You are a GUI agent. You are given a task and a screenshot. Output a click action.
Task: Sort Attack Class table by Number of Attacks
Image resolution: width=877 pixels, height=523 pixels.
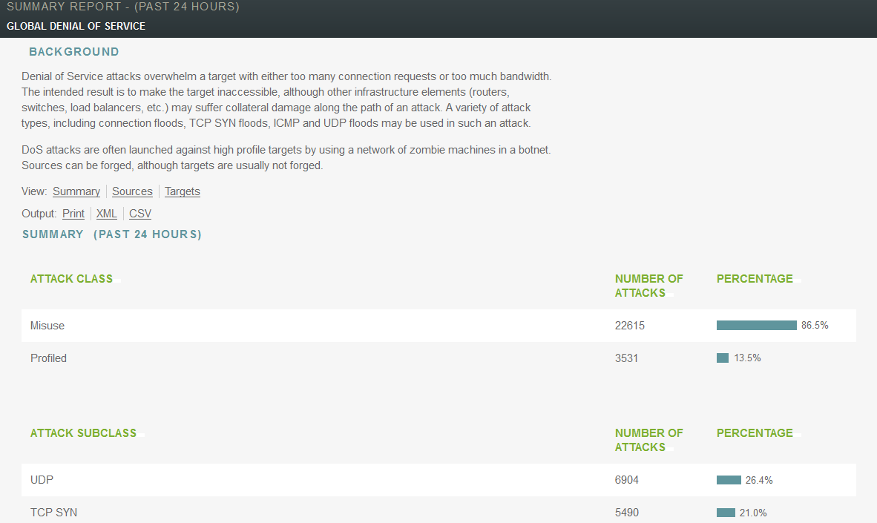(x=648, y=286)
